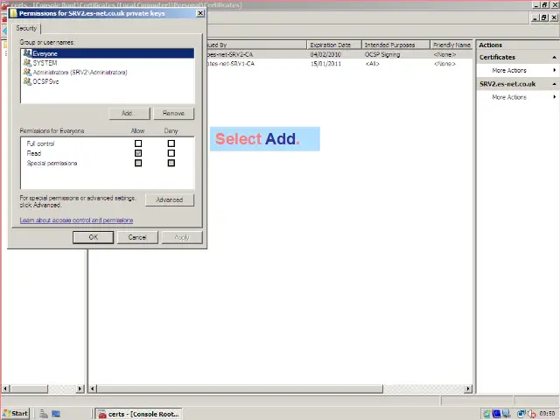The width and height of the screenshot is (560, 420).
Task: Select the SYSTEM account icon
Action: point(27,63)
